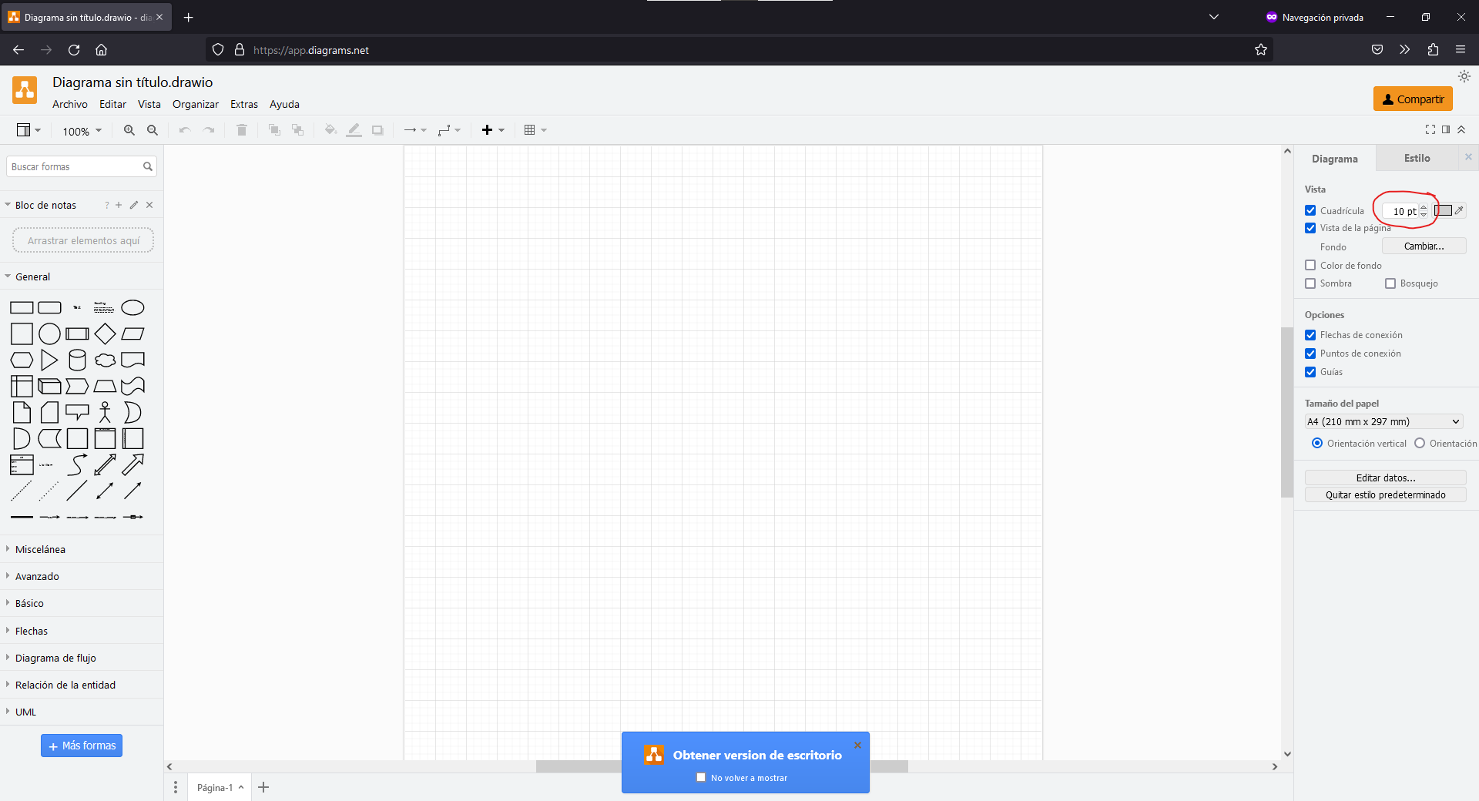Enable the Sombra checkbox
This screenshot has width=1479, height=801.
[1310, 283]
